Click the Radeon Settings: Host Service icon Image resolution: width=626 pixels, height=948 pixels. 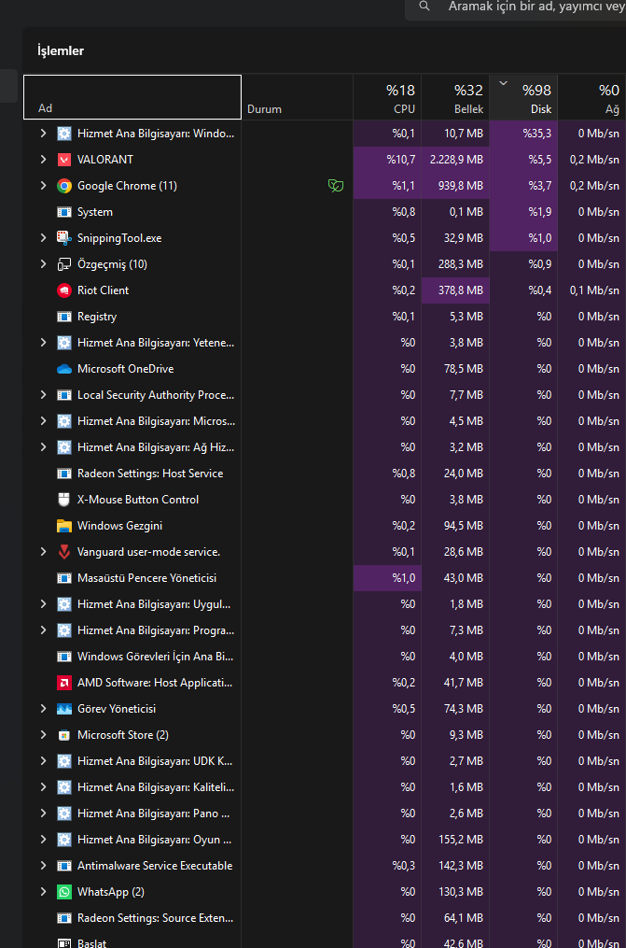click(64, 474)
